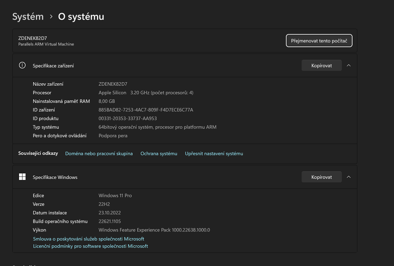Click the info icon beside Specifikace zařízení
This screenshot has height=266, width=394.
click(x=22, y=65)
